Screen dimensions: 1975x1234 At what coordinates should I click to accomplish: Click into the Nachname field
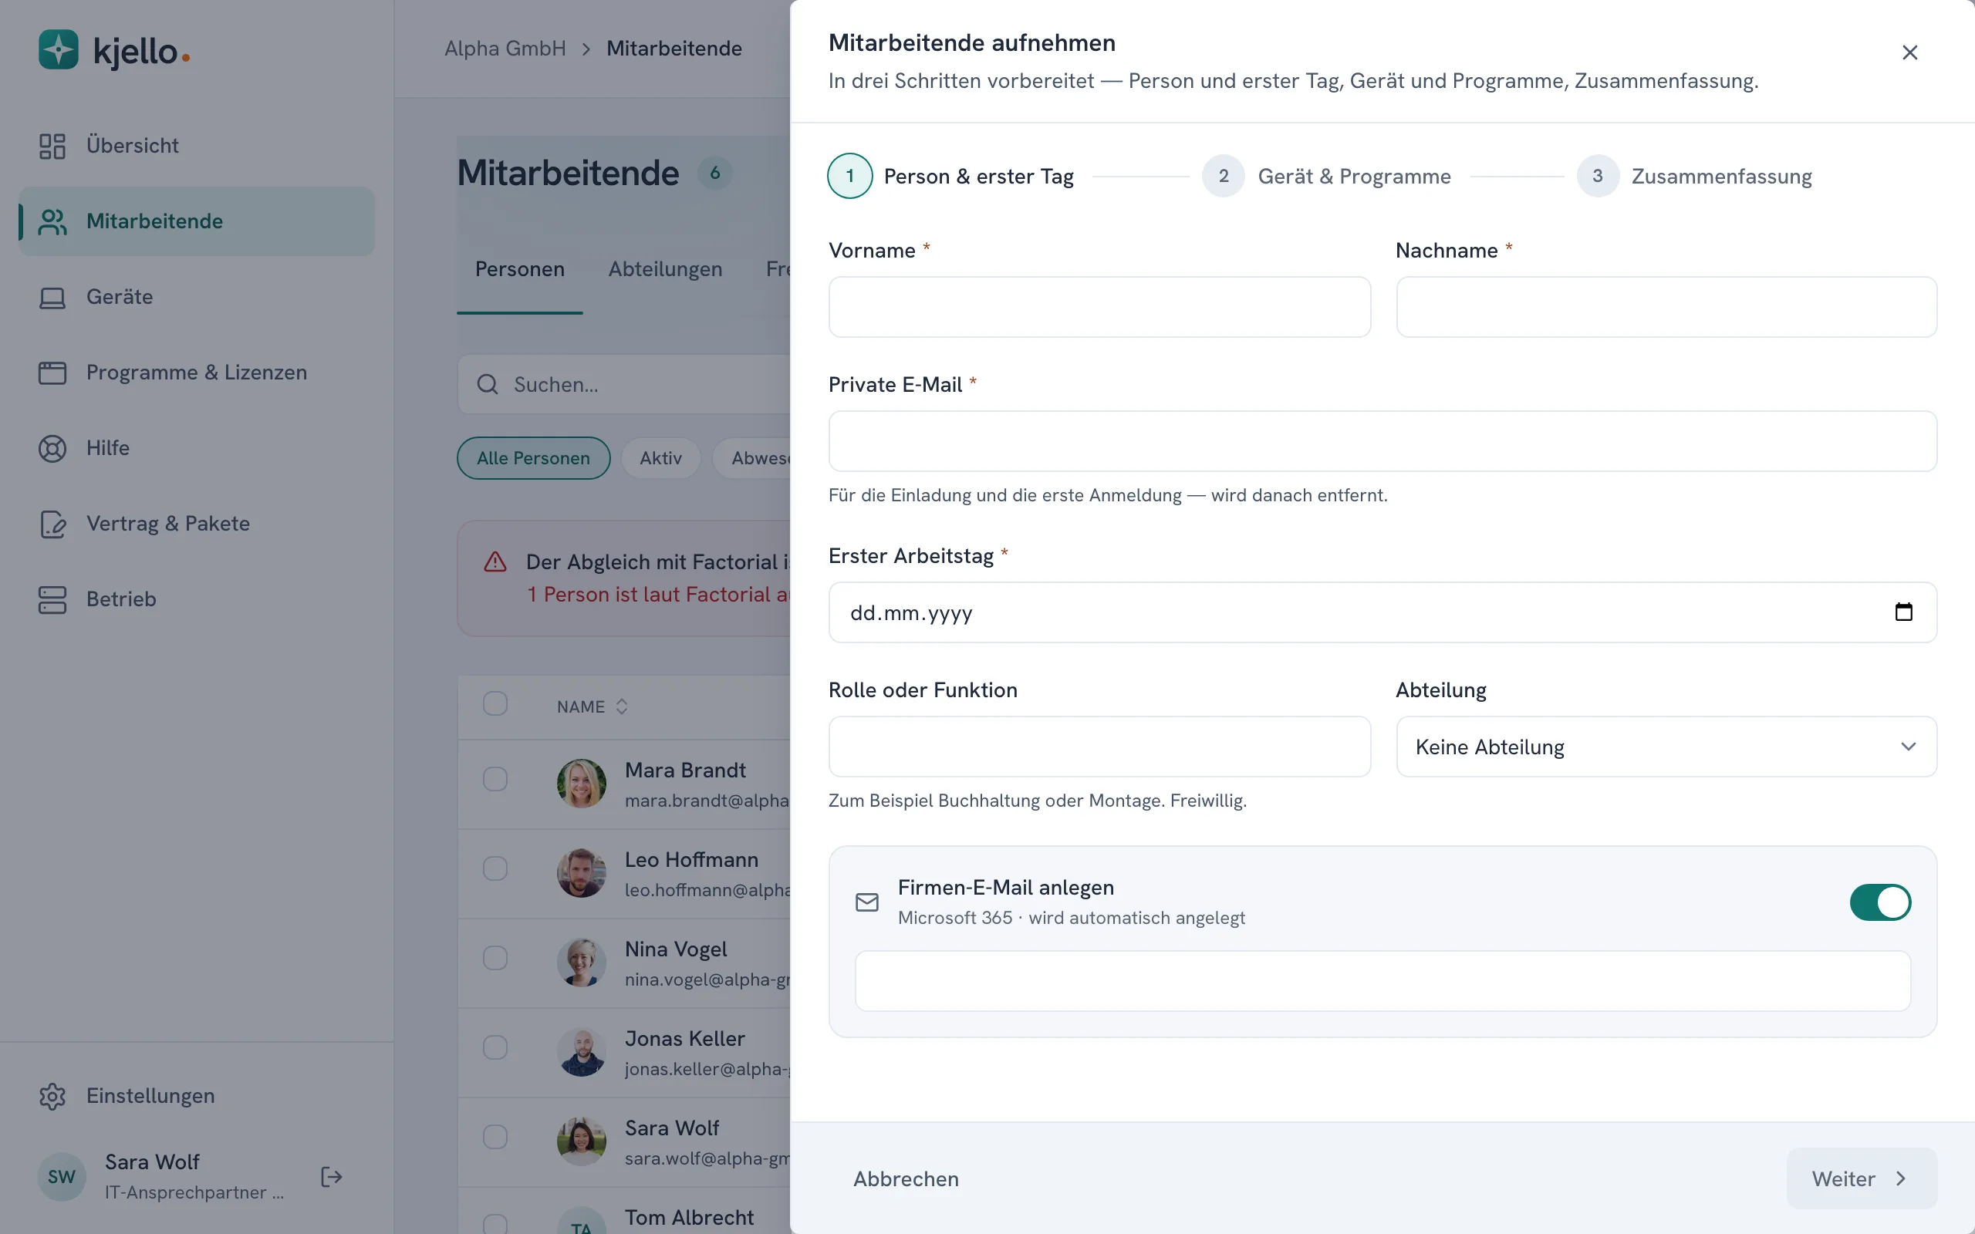1666,307
